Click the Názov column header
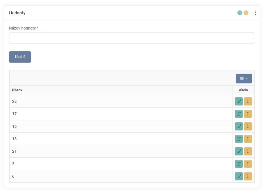Screen dimensions: 266x194 tap(17, 90)
